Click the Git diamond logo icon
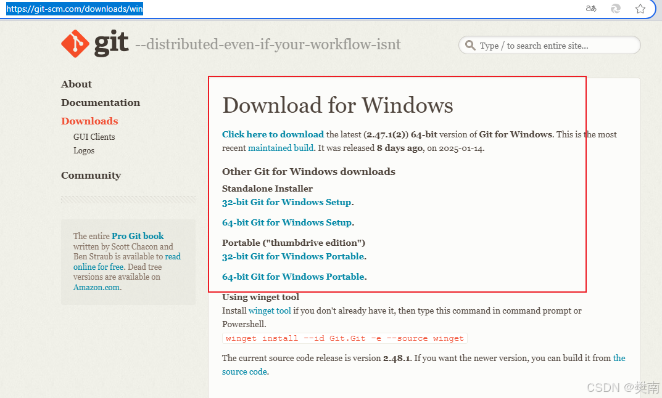Image resolution: width=662 pixels, height=398 pixels. coord(75,43)
